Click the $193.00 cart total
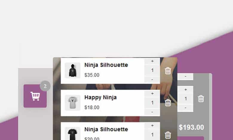Viewport: 233px width, 140px height. (x=191, y=127)
